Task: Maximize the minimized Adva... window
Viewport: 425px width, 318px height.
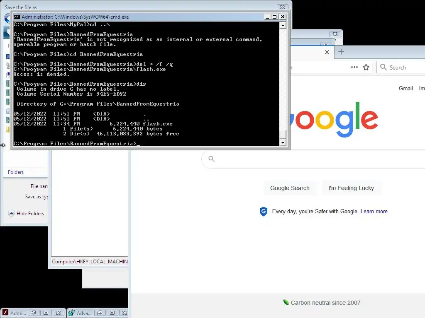Action: (x=112, y=313)
